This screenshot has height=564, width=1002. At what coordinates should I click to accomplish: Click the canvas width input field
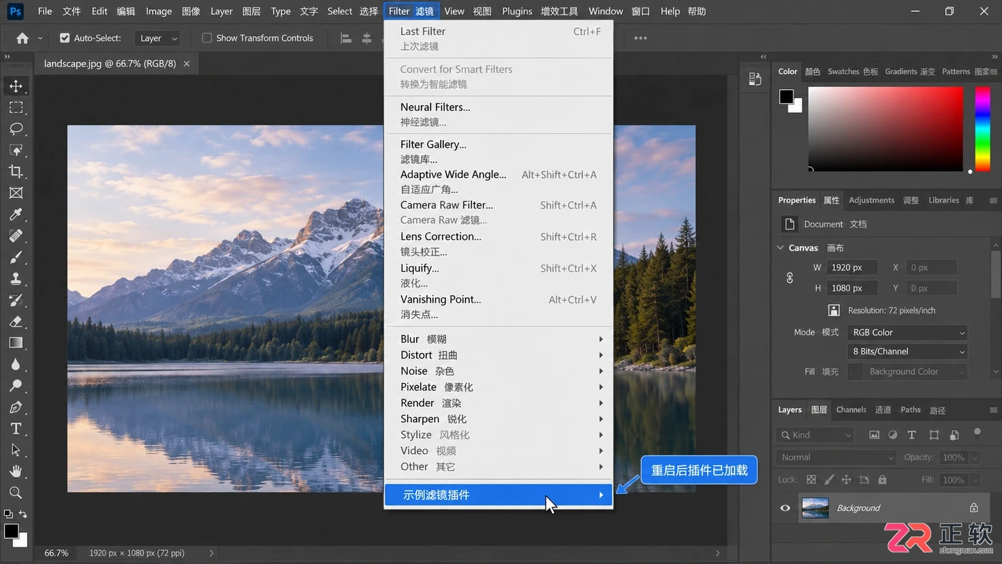(x=852, y=267)
